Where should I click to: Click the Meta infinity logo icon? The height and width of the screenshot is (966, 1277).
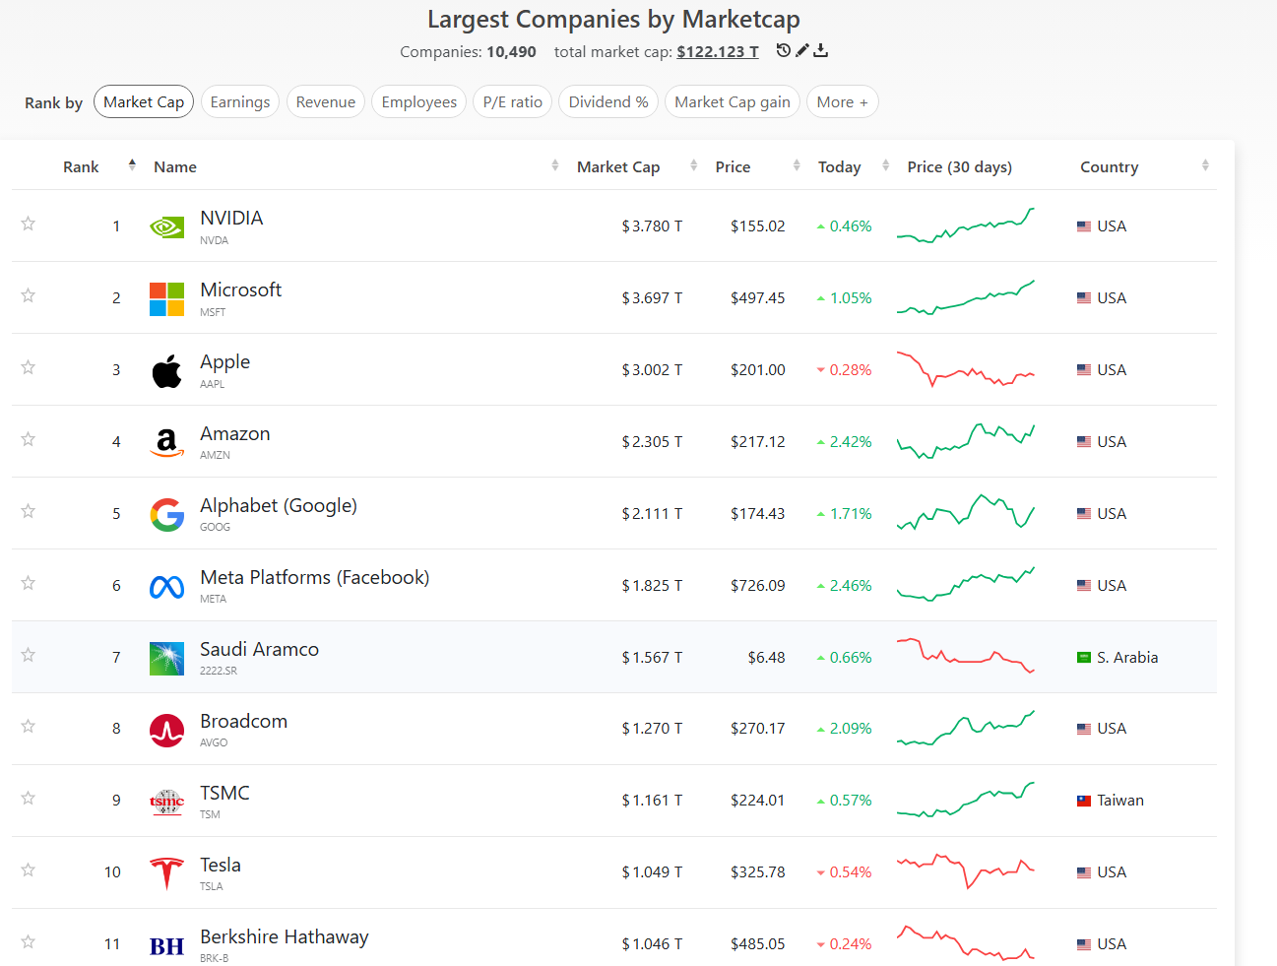[x=166, y=587]
